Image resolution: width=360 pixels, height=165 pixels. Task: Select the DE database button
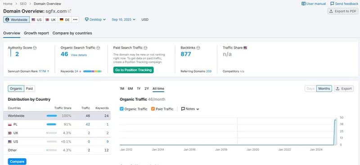(x=65, y=19)
